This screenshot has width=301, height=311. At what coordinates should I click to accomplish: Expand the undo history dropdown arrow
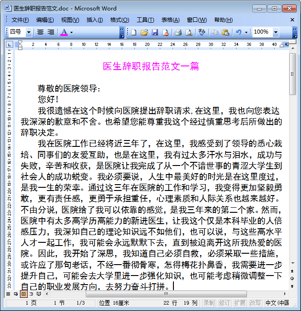pyautogui.click(x=246, y=32)
